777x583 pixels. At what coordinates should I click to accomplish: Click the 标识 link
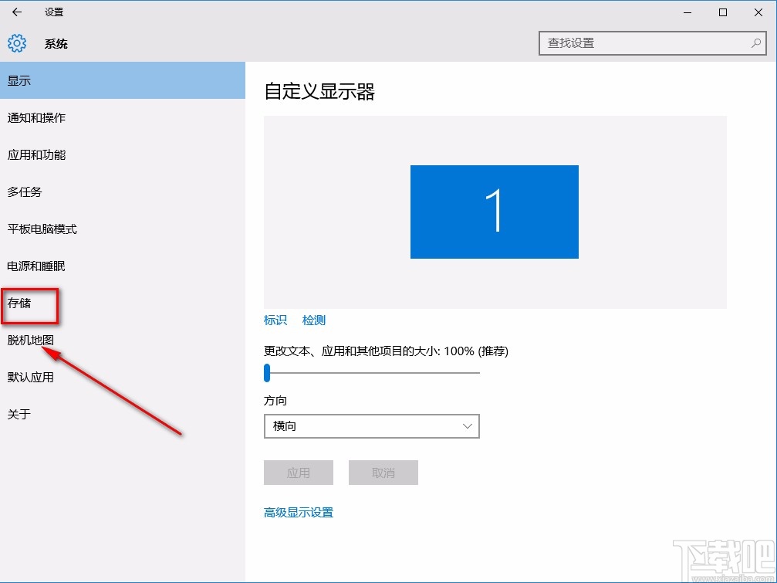point(276,320)
